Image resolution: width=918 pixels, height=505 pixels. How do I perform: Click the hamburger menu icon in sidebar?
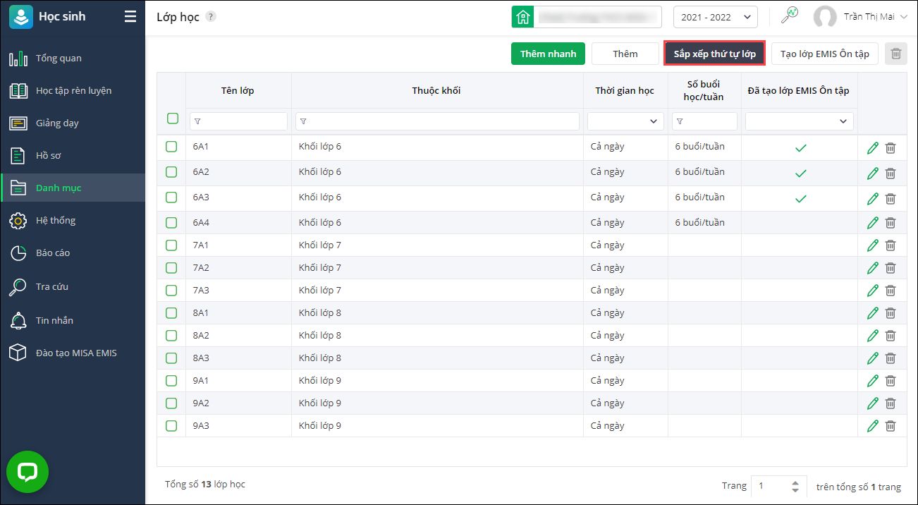(130, 17)
